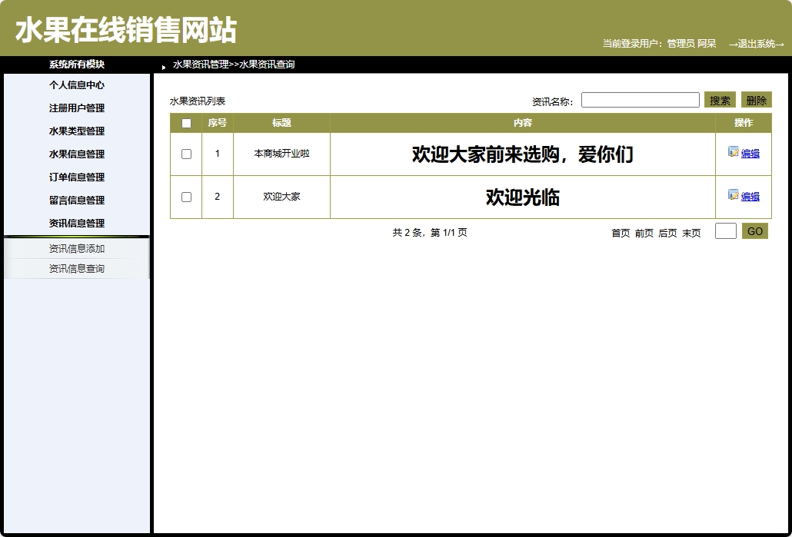Click inside the 资讯名称 search field
The height and width of the screenshot is (537, 792).
640,99
